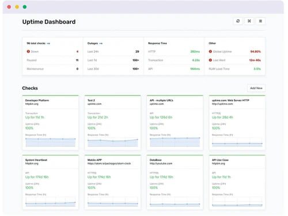Click the Uptime Dashboard heading
Image resolution: width=288 pixels, height=216 pixels.
(49, 22)
